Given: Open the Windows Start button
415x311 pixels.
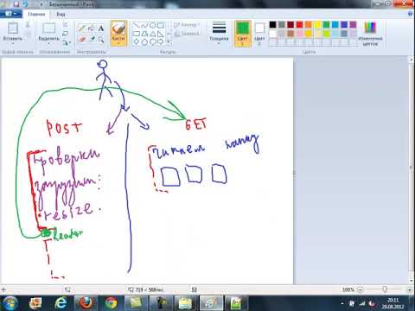Looking at the screenshot, I should coord(10,303).
